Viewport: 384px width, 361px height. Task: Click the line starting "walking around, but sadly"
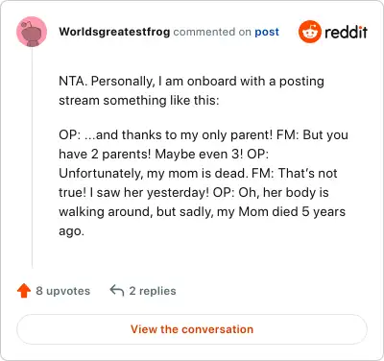point(203,212)
